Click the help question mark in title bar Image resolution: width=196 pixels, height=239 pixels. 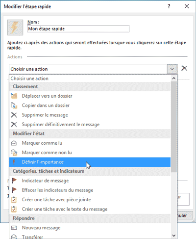[x=169, y=6]
